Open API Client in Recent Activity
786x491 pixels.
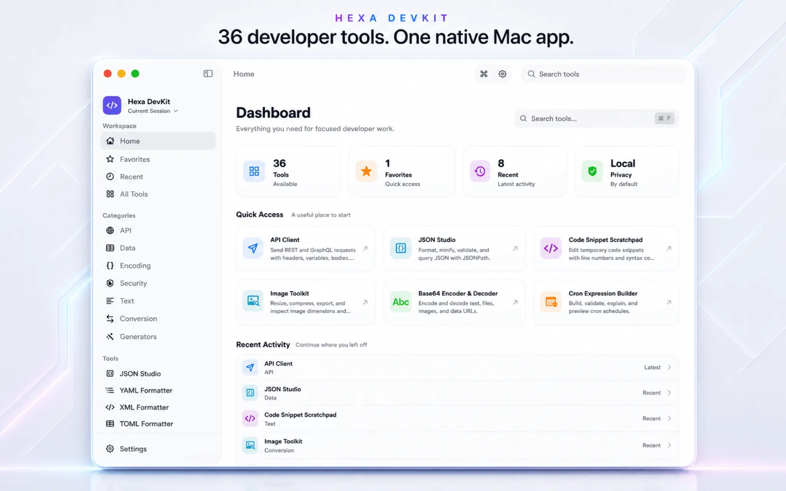(457, 367)
